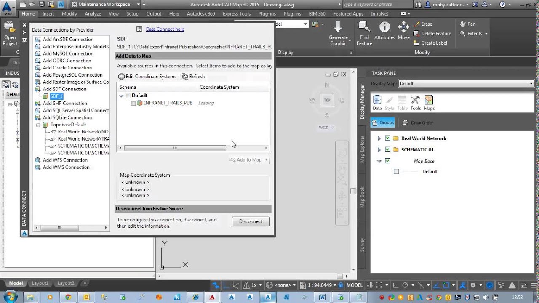The height and width of the screenshot is (303, 539).
Task: Switch to the Layout1 tab
Action: pos(40,283)
